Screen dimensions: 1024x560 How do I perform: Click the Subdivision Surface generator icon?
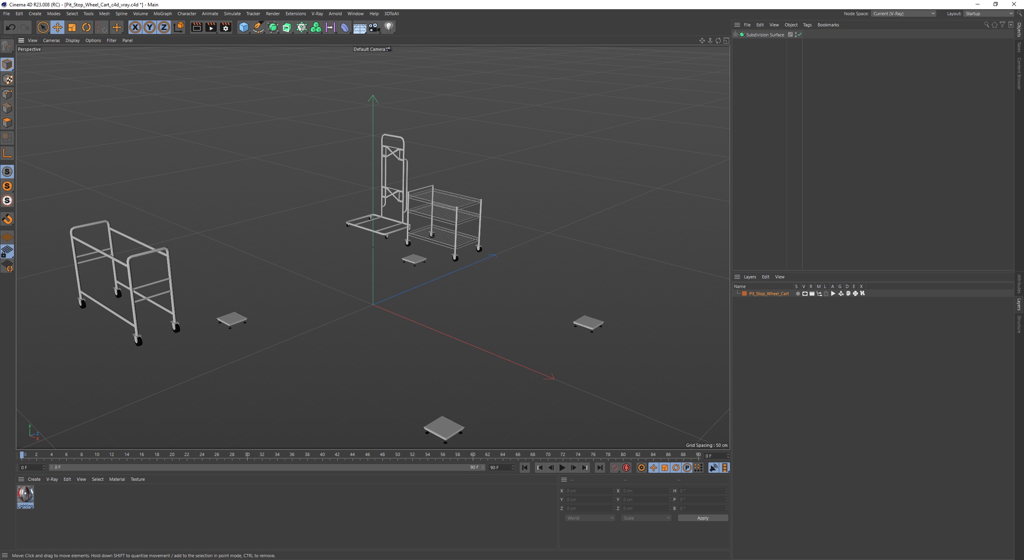(x=273, y=27)
